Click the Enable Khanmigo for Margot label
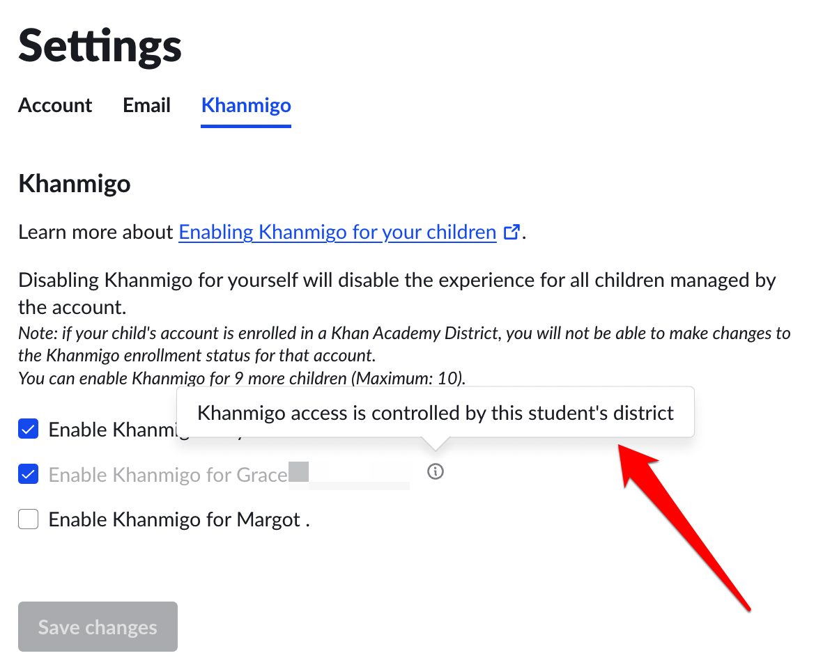The width and height of the screenshot is (823, 667). point(179,519)
